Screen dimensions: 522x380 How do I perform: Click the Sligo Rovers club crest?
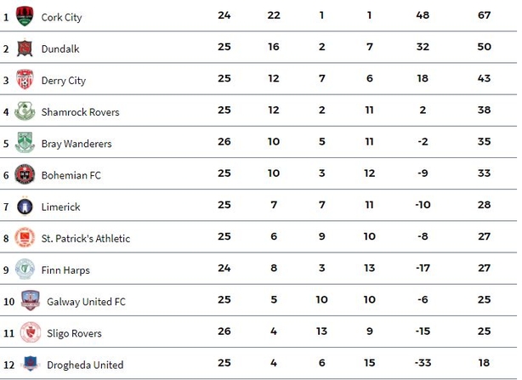point(31,332)
